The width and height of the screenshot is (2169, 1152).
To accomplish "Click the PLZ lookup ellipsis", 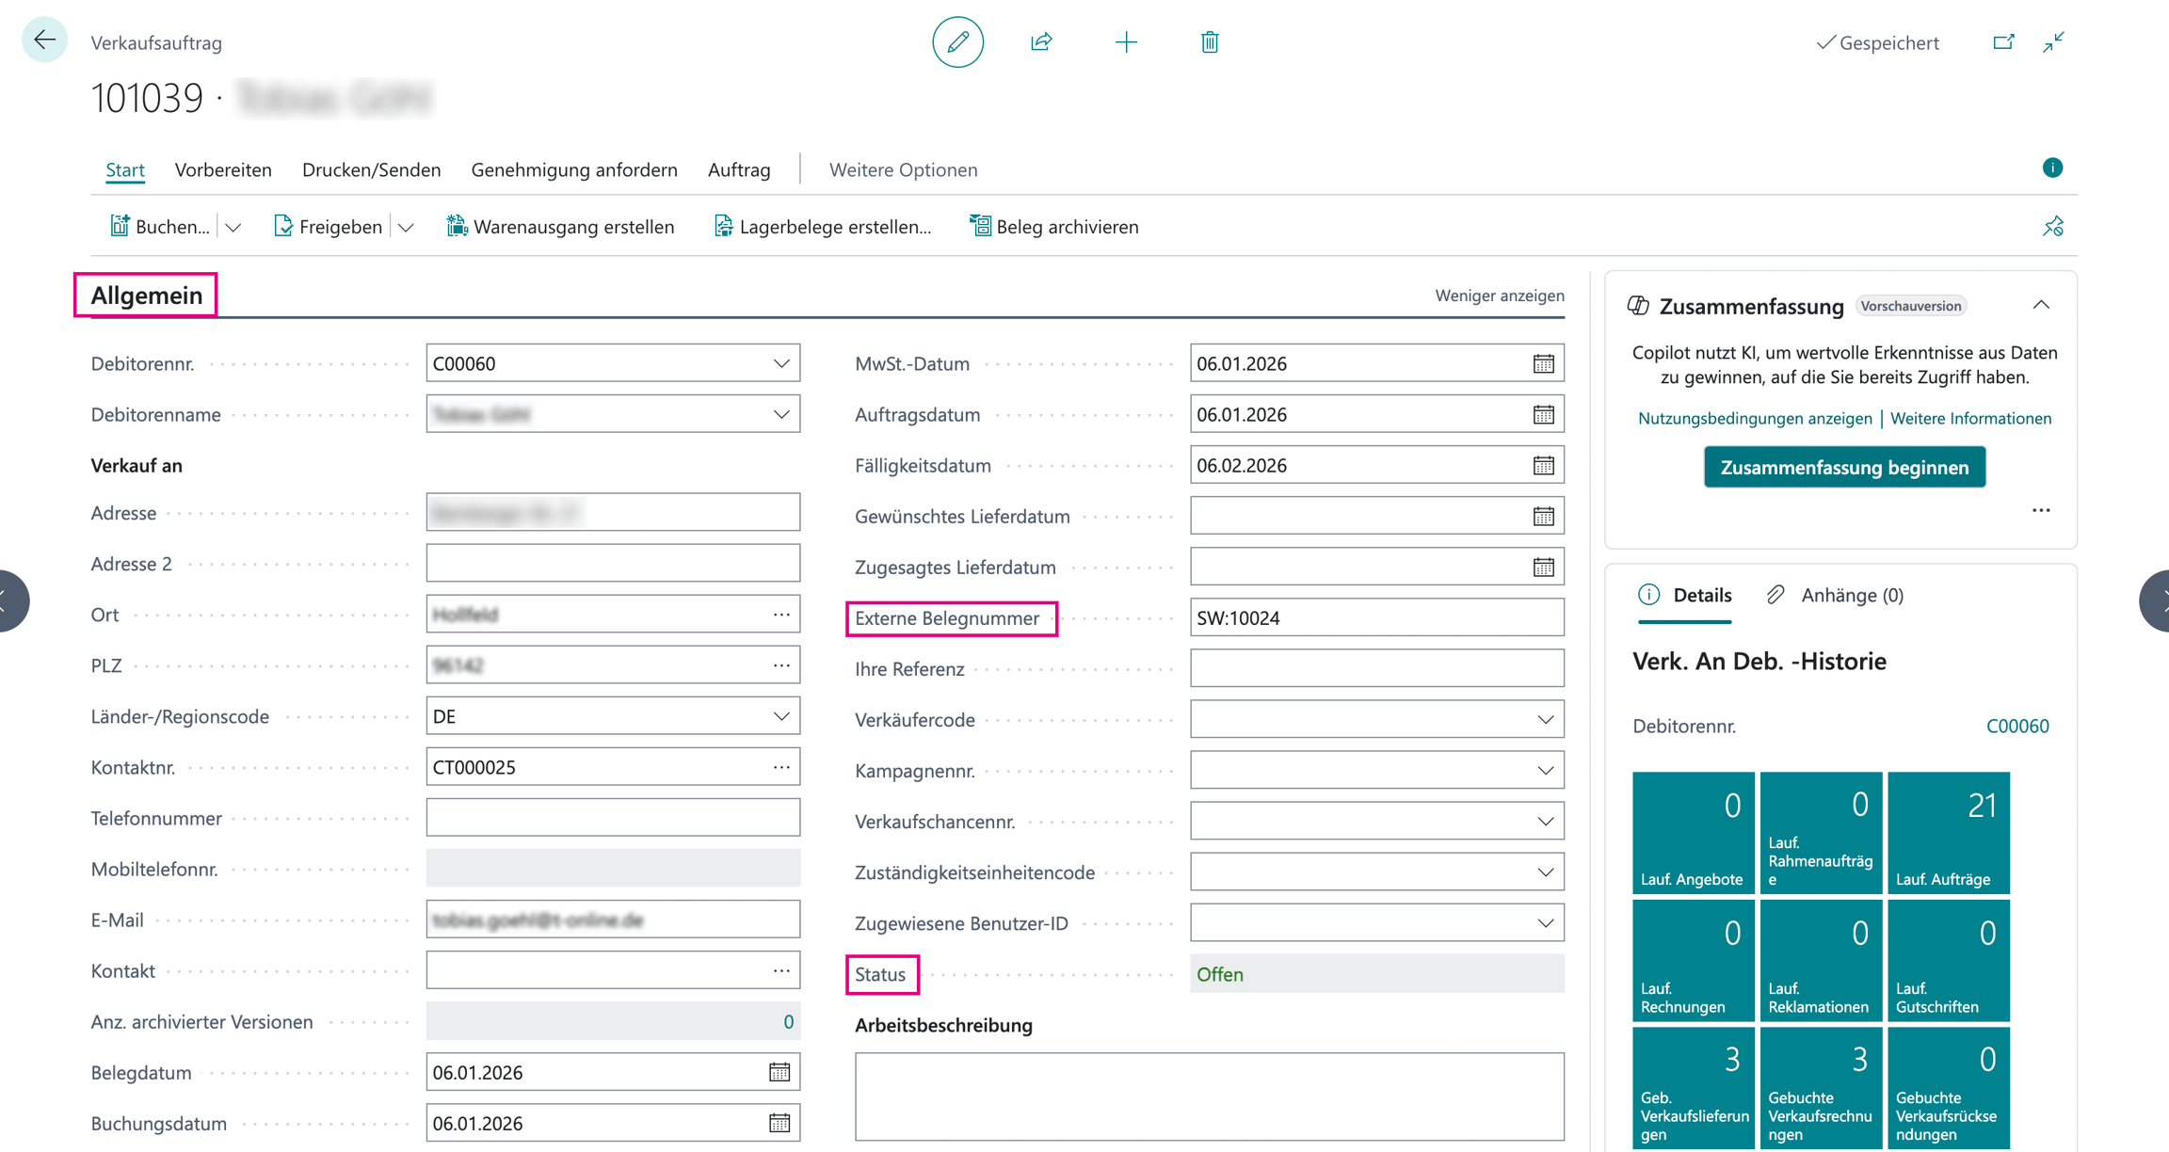I will point(781,665).
